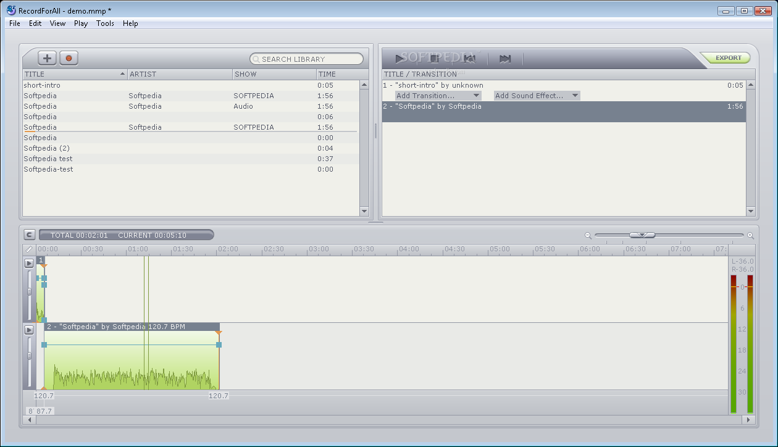Screen dimensions: 778x447
Task: Click the TOTAL / CURRENT time display
Action: coord(127,235)
